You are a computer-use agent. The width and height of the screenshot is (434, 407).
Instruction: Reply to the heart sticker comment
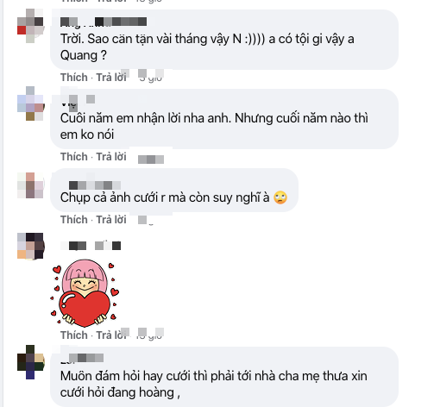111,335
